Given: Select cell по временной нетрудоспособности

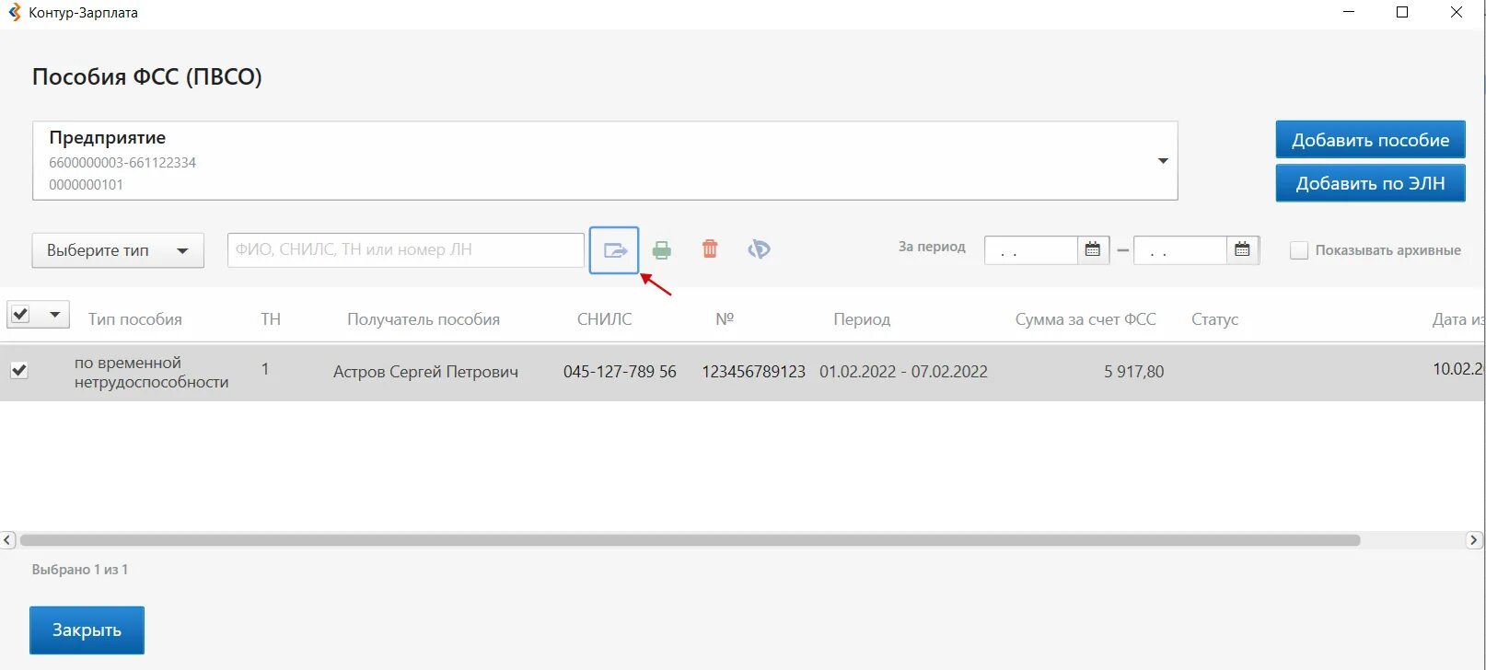Looking at the screenshot, I should 152,372.
